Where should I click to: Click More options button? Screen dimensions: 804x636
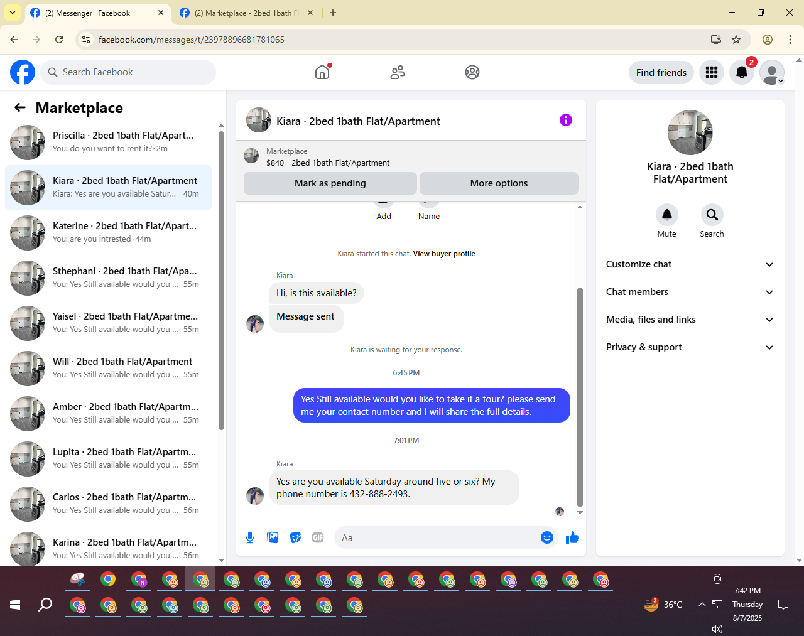pyautogui.click(x=499, y=183)
